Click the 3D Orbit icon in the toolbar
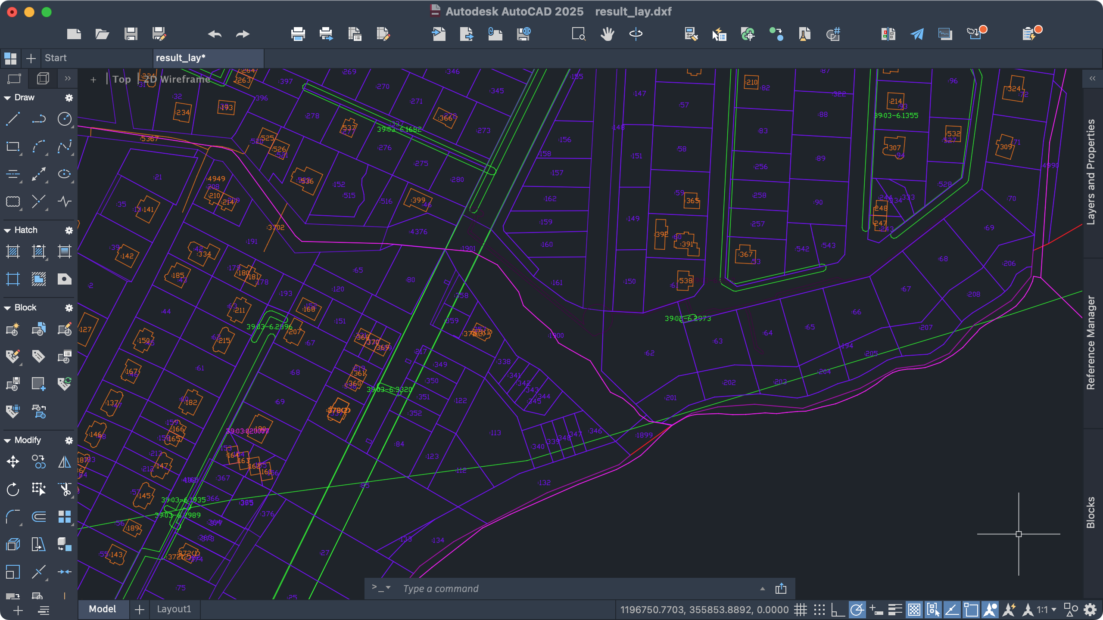Viewport: 1103px width, 620px height. [636, 34]
